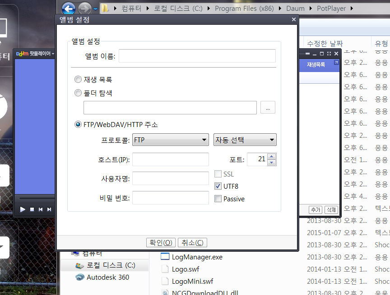
Task: Go to the 컴퓨터 breadcrumb in the address bar
Action: 131,9
